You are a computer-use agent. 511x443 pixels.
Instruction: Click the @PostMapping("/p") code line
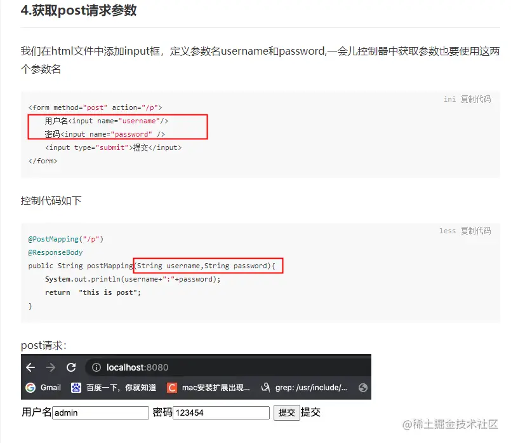tap(66, 239)
